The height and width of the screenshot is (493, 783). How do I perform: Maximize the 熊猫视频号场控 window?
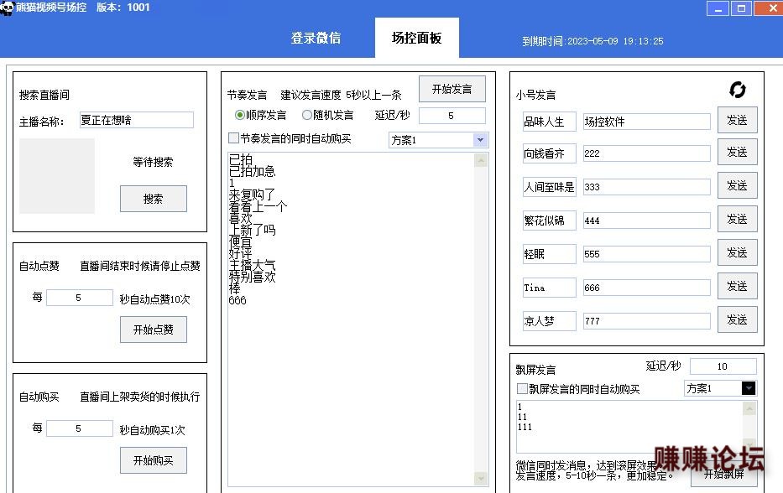pos(742,8)
